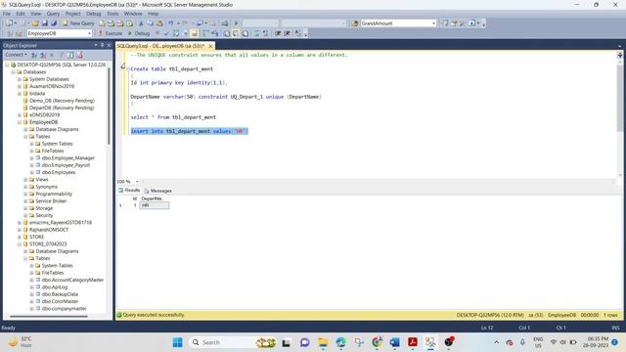Click the Filter icon in Object Explorer
Viewport: 626px width, 352px height.
pyautogui.click(x=61, y=55)
